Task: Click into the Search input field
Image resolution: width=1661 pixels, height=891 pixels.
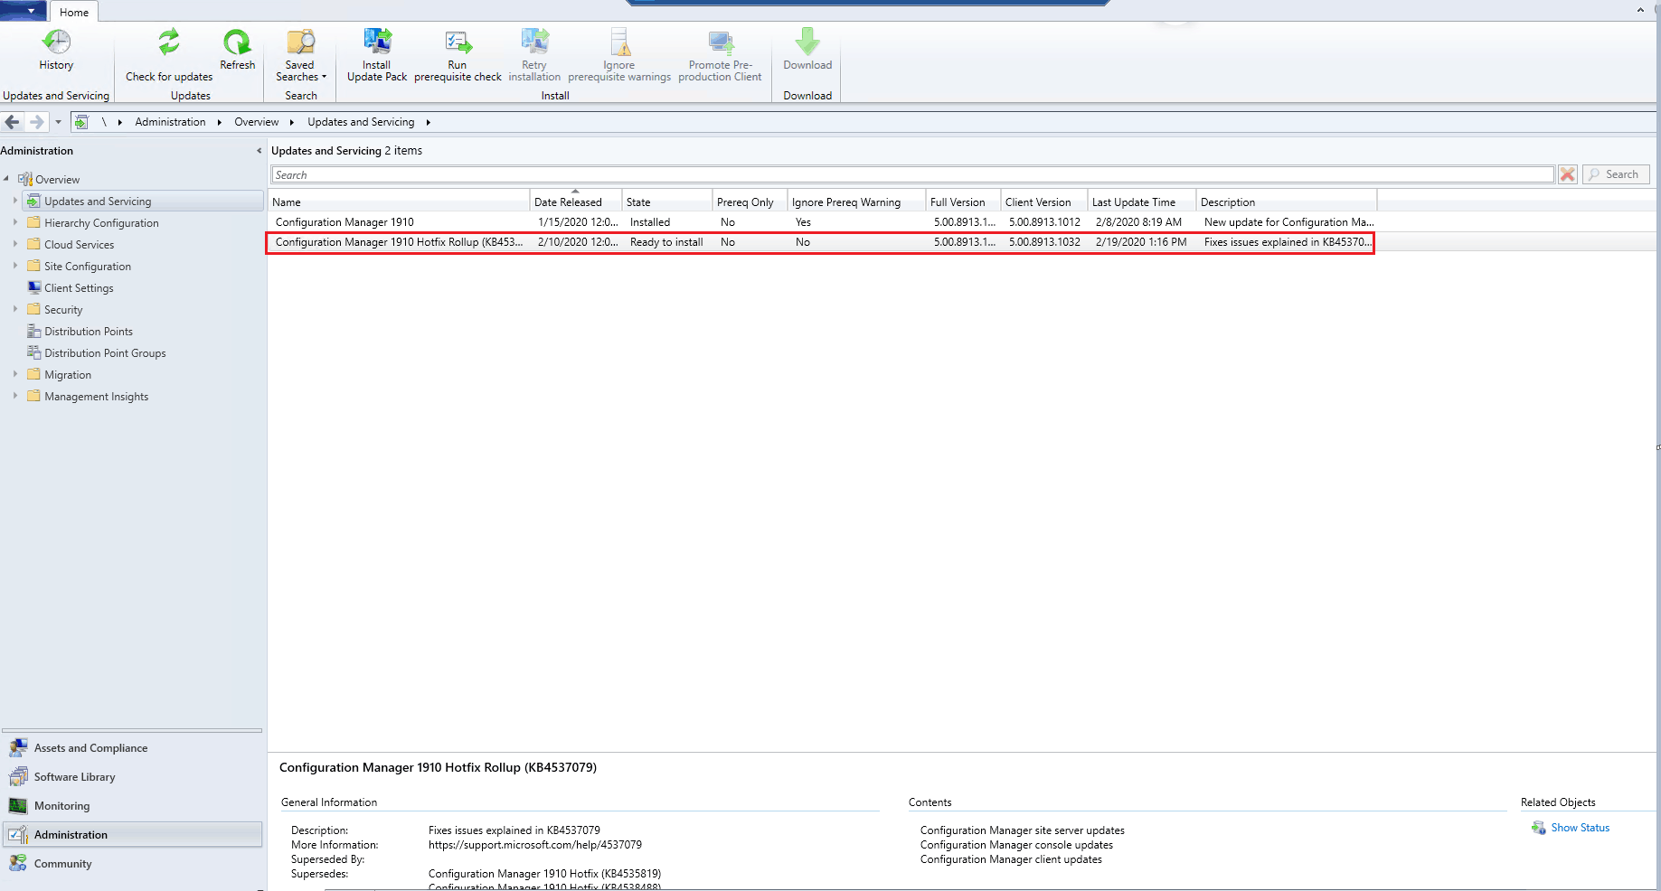Action: point(912,174)
